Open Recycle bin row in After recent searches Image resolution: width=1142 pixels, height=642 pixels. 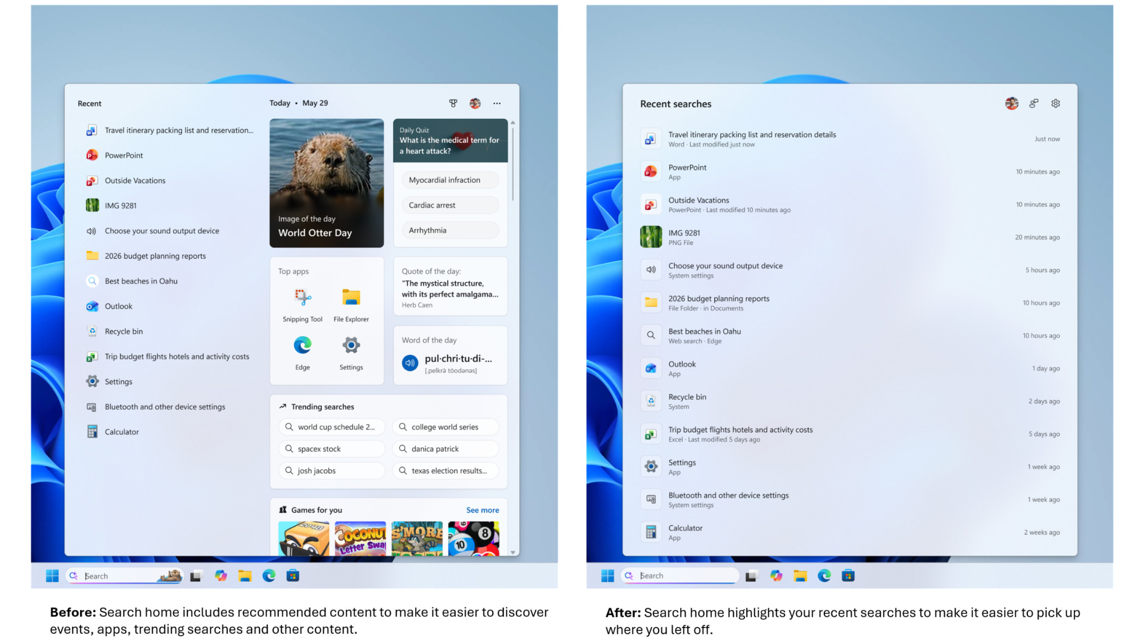(850, 401)
